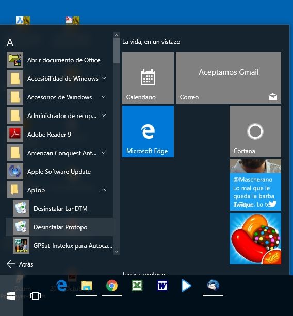Click the ApTop folder icon

(15, 190)
